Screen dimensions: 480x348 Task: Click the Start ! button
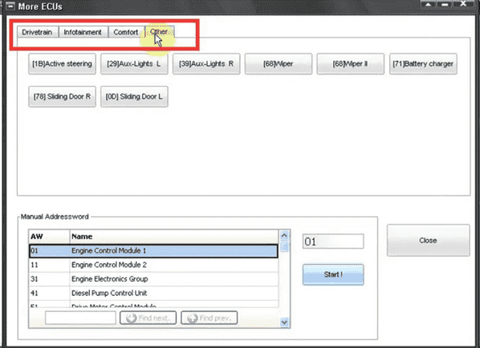click(x=333, y=274)
